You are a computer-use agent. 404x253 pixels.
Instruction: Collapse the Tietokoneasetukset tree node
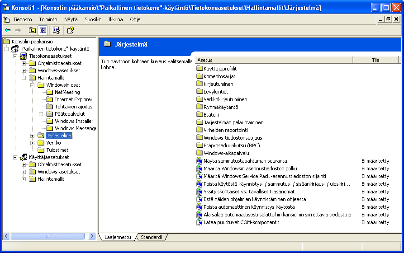click(15, 56)
